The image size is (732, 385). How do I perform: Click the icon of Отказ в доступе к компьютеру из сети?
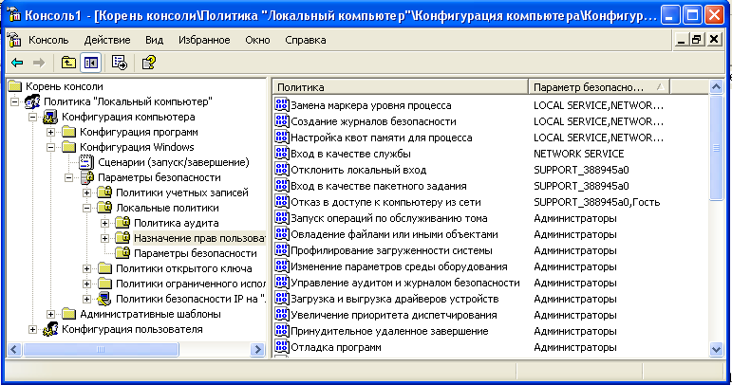tap(282, 201)
